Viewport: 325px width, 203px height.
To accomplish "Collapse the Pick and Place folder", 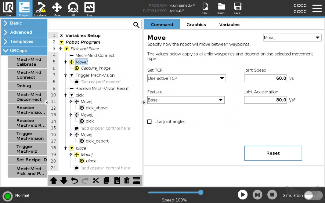I will click(67, 49).
